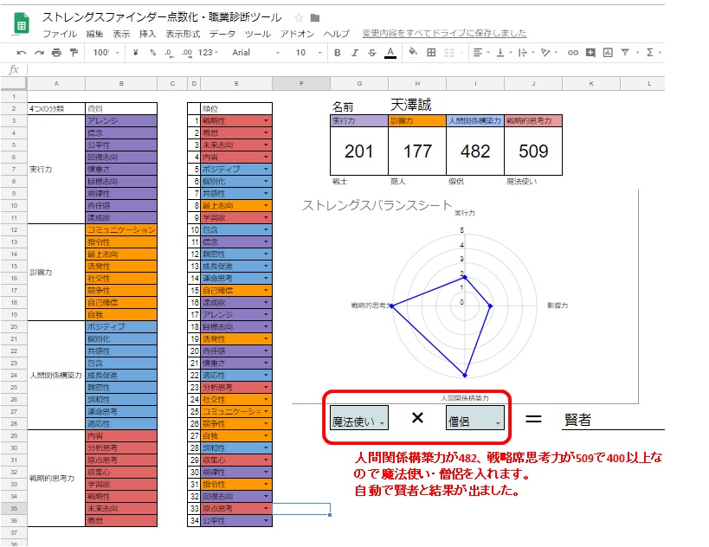
Task: Open dropdown arrow for rank 19 活発性
Action: pyautogui.click(x=266, y=339)
